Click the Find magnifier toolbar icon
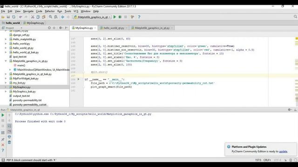 [x=50, y=17]
